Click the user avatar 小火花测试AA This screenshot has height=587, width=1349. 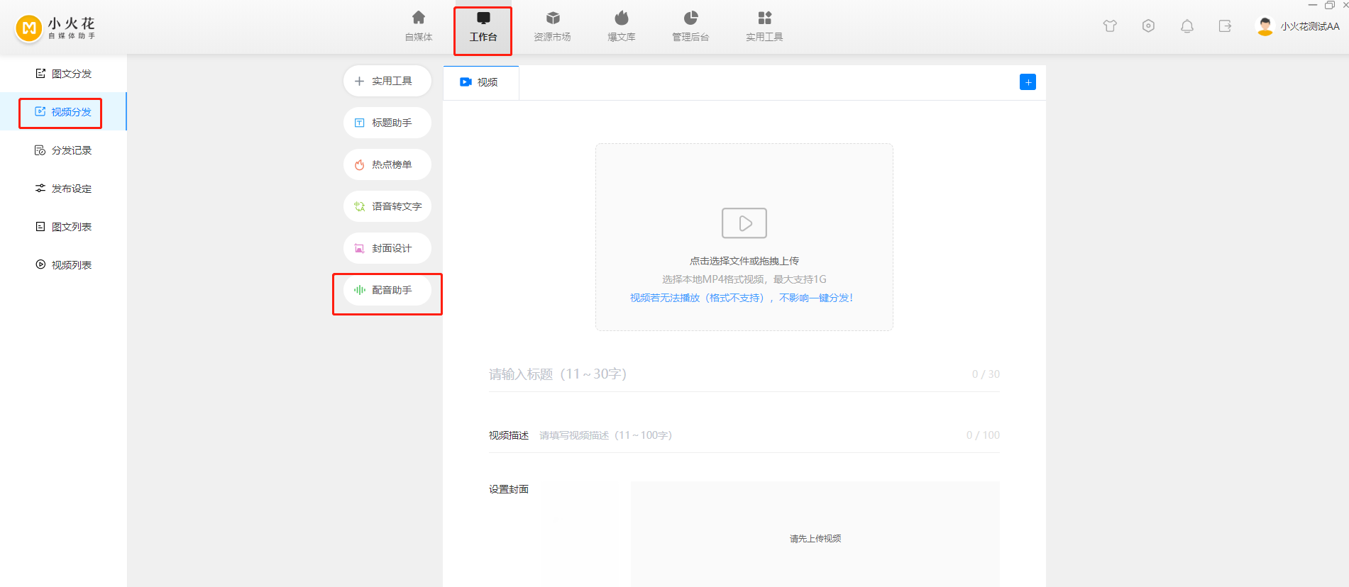[x=1265, y=26]
